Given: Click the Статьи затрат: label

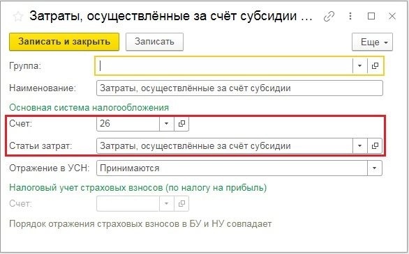Looking at the screenshot, I should click(40, 146).
